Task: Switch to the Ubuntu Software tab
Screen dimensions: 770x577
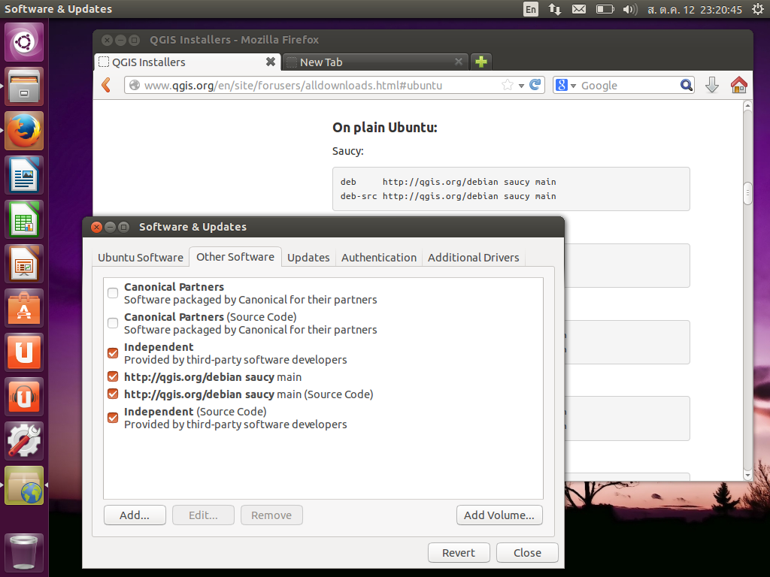Action: pyautogui.click(x=141, y=258)
